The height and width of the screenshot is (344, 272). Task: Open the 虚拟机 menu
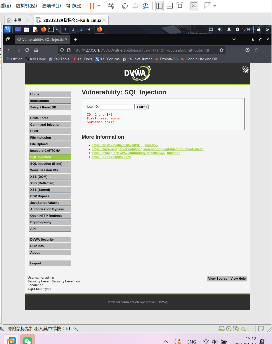(26, 6)
